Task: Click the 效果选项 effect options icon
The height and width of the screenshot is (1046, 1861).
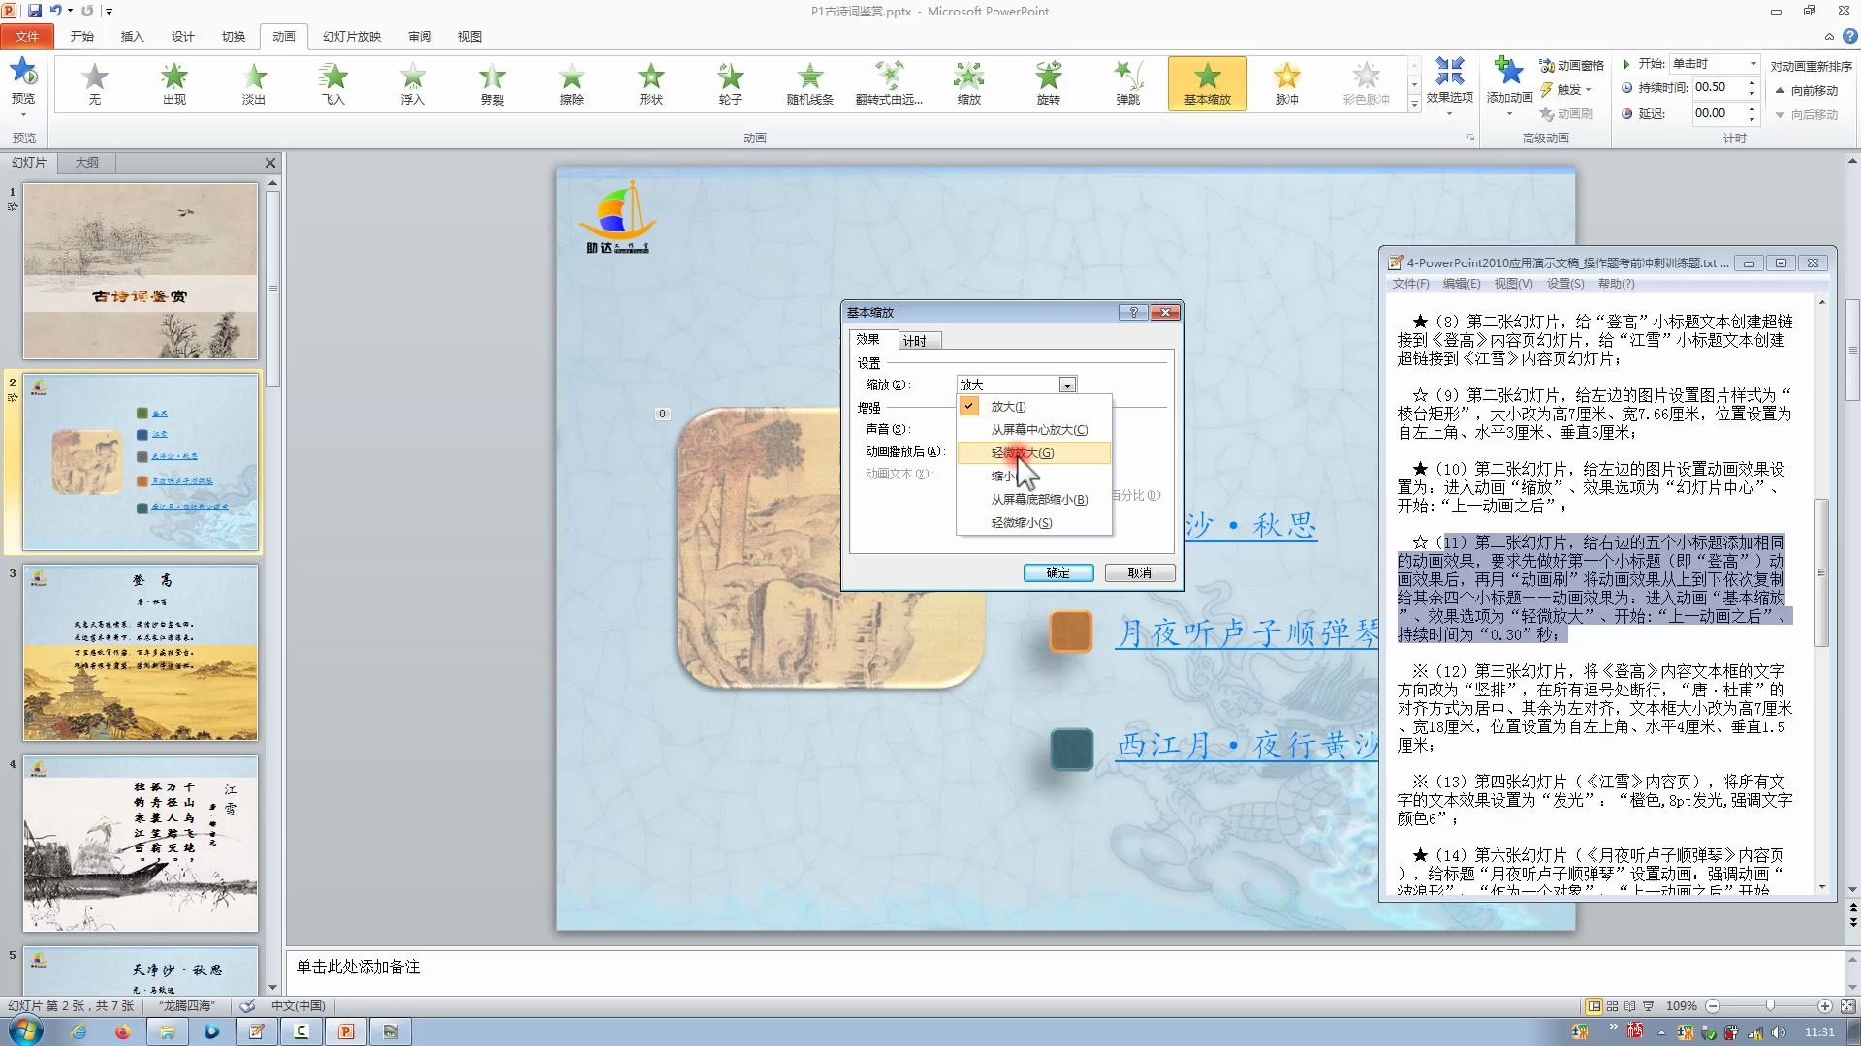Action: [x=1449, y=82]
